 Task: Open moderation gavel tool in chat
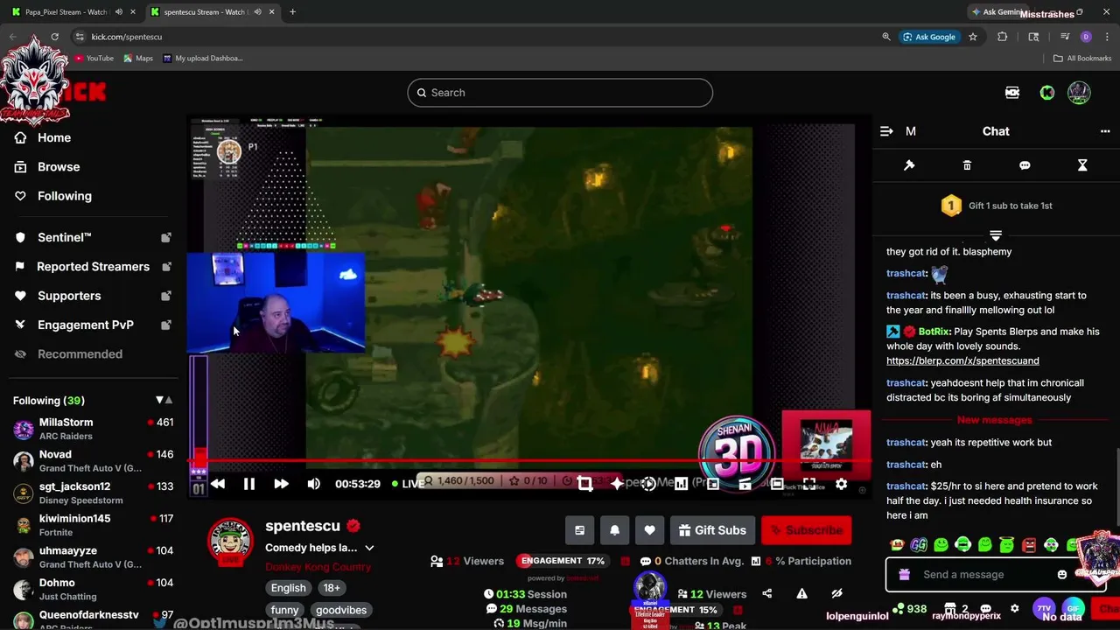[x=909, y=165]
